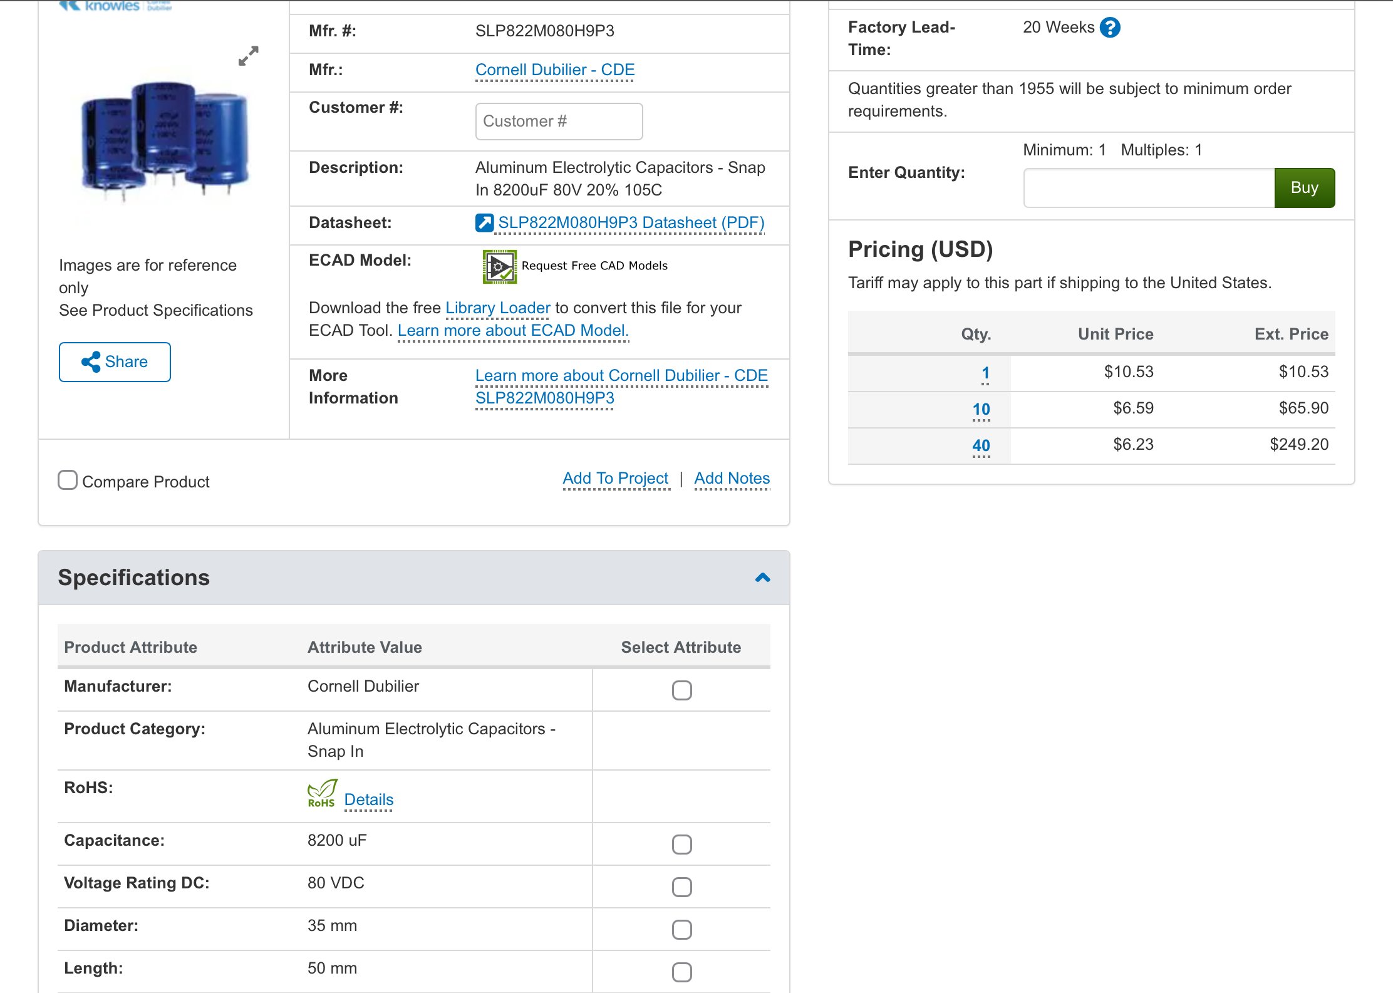Click the datasheet PDF external link icon
Viewport: 1393px width, 993px height.
(x=484, y=223)
